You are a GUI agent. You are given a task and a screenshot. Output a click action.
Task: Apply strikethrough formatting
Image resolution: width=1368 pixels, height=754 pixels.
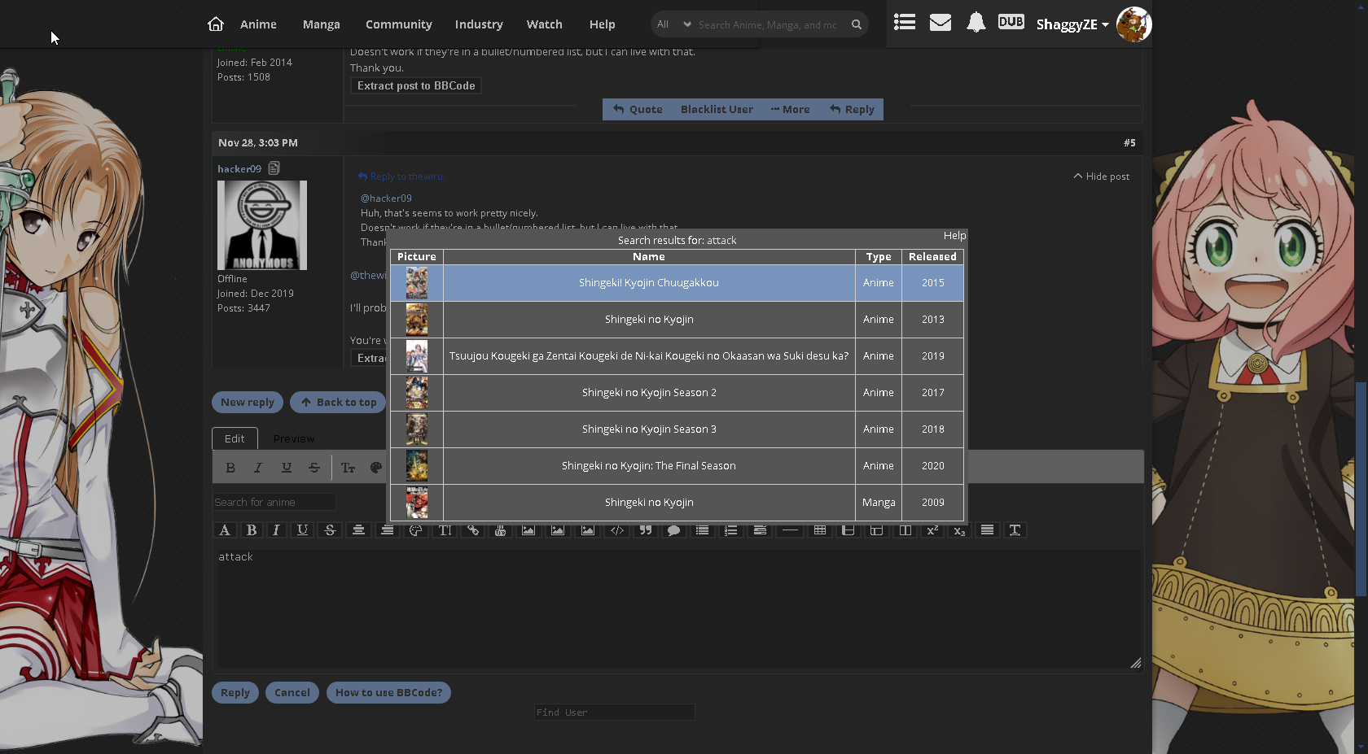329,530
